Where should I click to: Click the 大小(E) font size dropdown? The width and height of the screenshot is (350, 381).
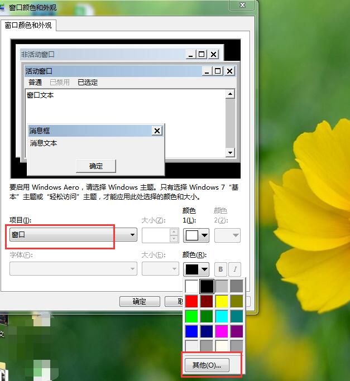point(161,269)
